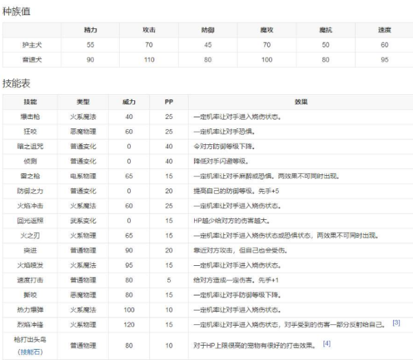Select the 雷之枪 skill row
Viewport: 413px width, 360px height.
click(30, 176)
